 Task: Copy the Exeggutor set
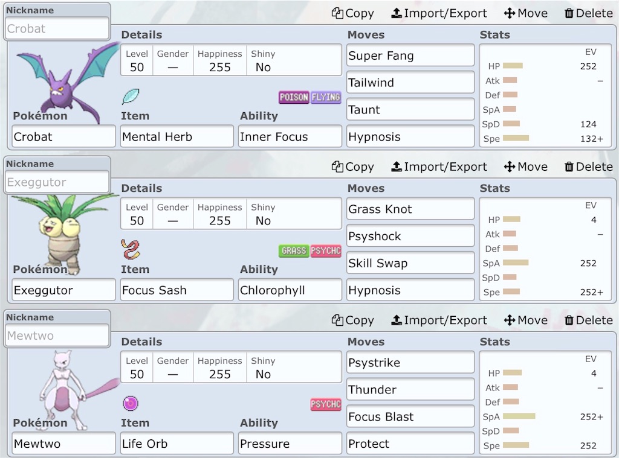352,167
